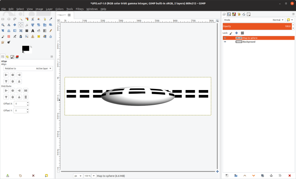Create a new layer from layers panel

pos(227,175)
